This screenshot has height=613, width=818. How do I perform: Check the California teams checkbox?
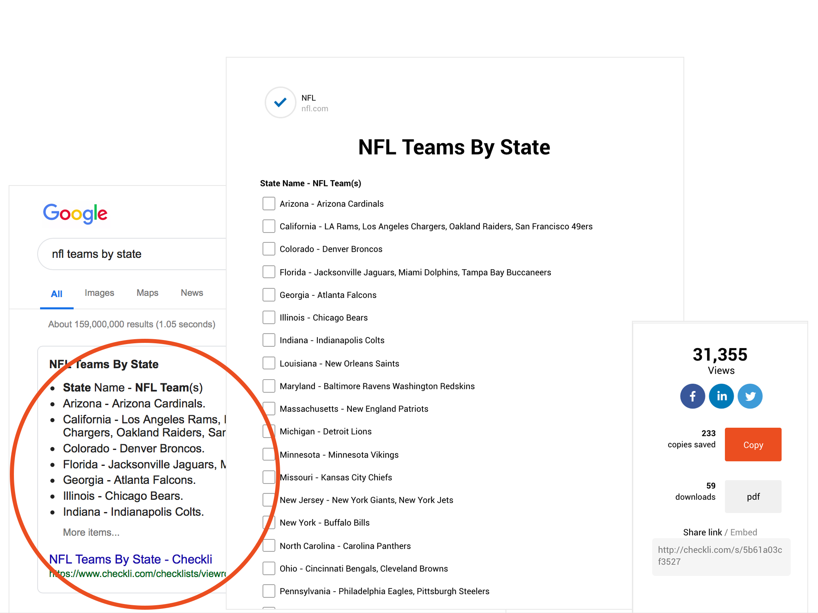[x=269, y=226]
